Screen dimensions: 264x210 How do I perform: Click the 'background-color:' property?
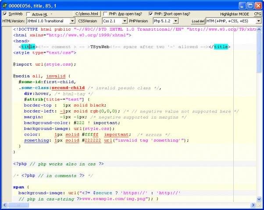coord(47,123)
